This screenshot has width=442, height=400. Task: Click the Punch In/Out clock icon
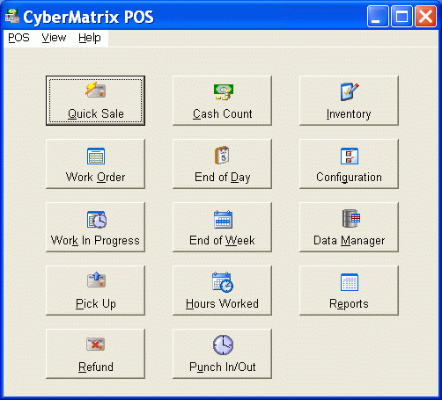223,345
